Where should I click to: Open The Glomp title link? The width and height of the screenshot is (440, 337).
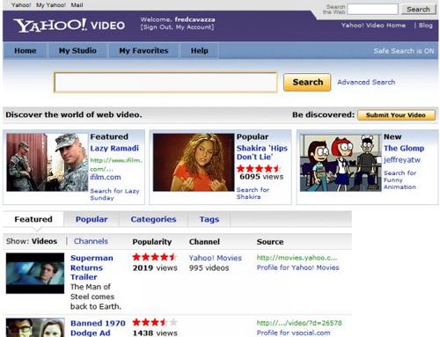[404, 149]
